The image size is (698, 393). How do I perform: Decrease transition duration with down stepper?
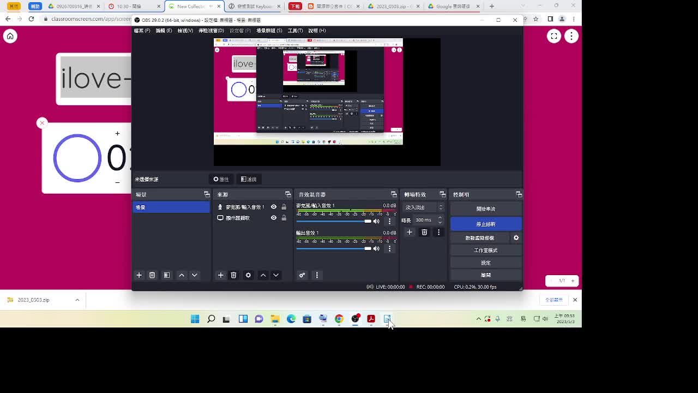click(x=440, y=223)
